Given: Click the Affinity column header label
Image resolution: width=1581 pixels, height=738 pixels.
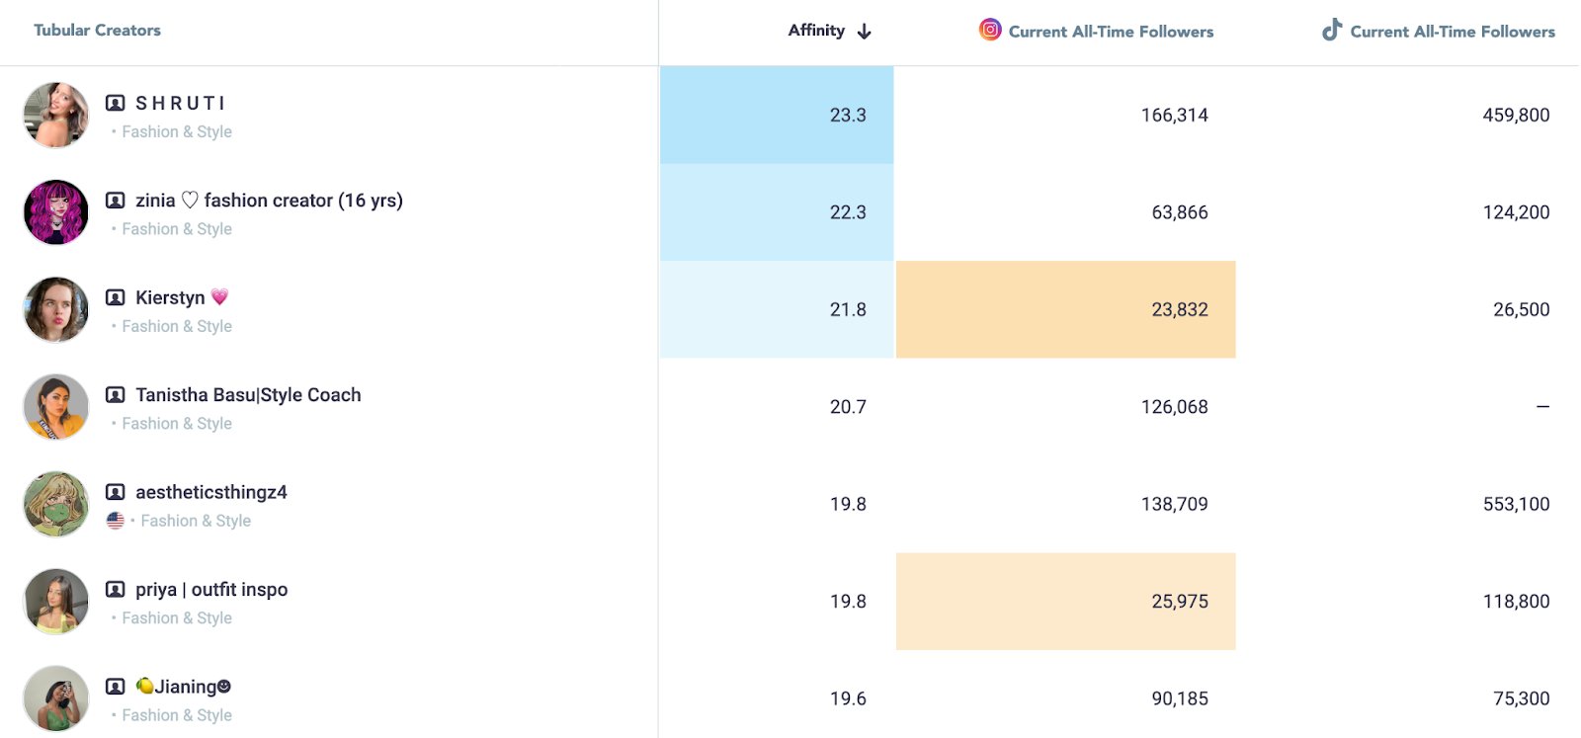Looking at the screenshot, I should tap(816, 31).
